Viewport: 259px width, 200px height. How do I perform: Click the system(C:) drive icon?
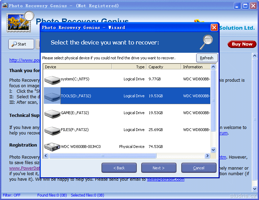click(x=52, y=80)
